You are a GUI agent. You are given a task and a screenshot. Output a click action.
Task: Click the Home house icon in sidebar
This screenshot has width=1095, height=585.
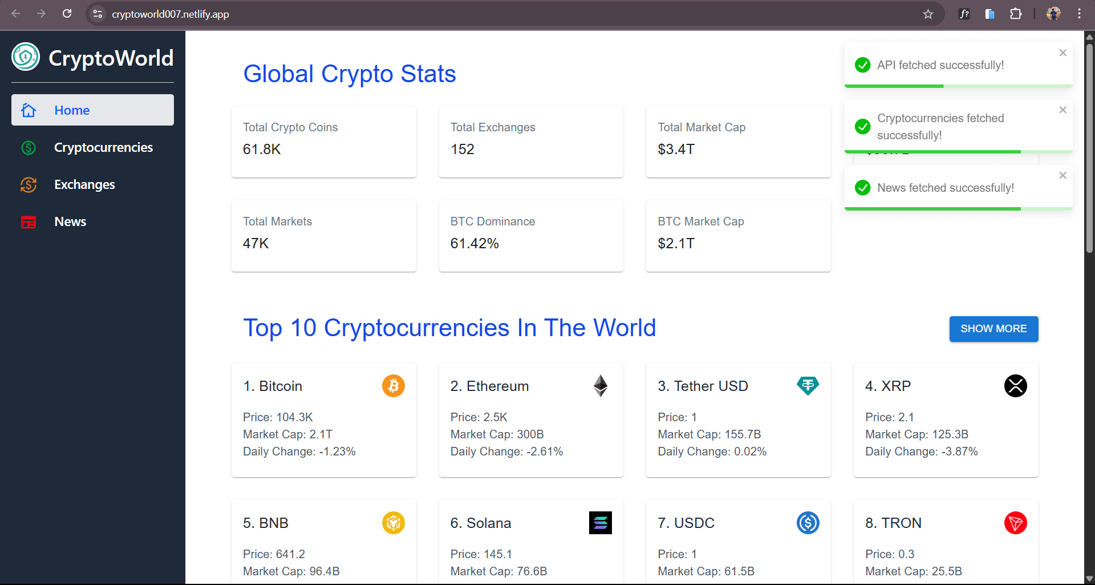29,110
